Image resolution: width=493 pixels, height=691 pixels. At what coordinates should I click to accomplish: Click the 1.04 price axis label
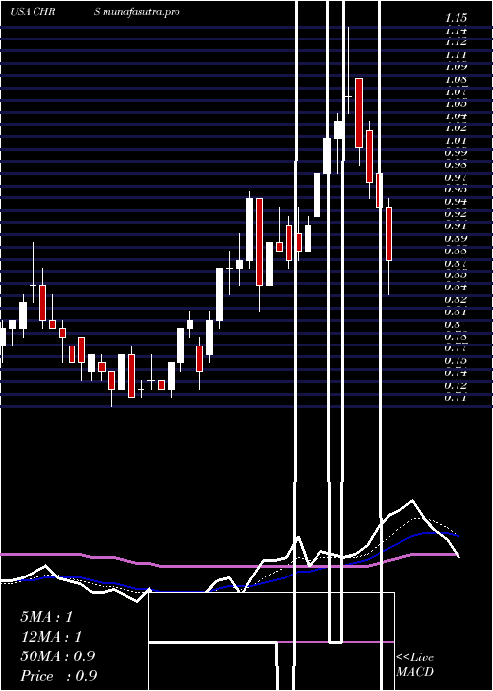click(x=456, y=115)
